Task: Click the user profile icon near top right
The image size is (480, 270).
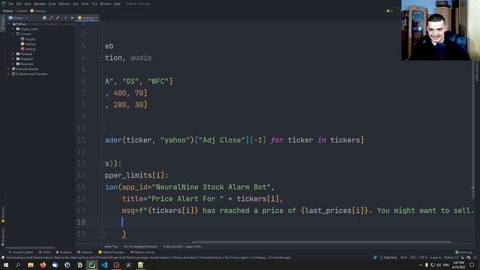Action: (388, 10)
